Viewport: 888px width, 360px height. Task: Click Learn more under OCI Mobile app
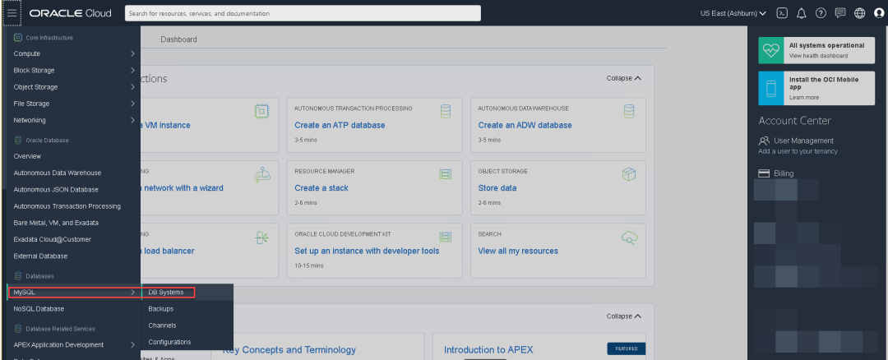[804, 97]
